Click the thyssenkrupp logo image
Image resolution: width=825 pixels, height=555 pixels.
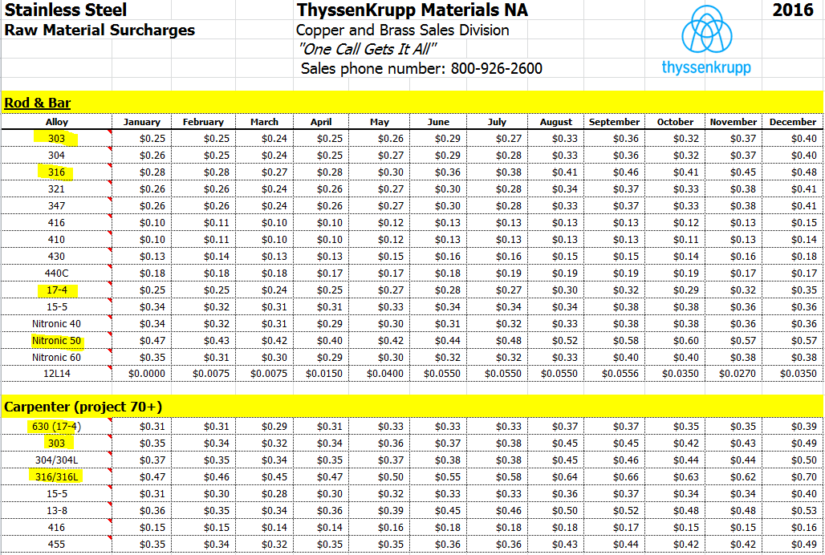click(706, 40)
